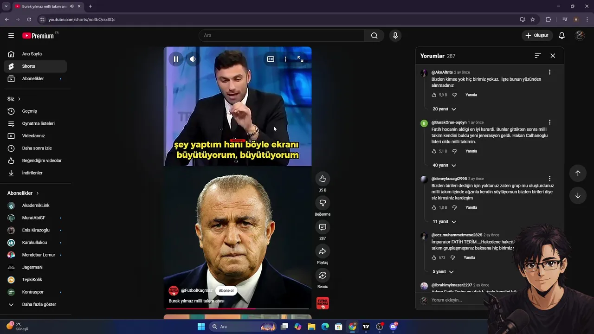Dislike the @ecz.muhammetmese2825 comment
594x334 pixels.
tap(452, 257)
